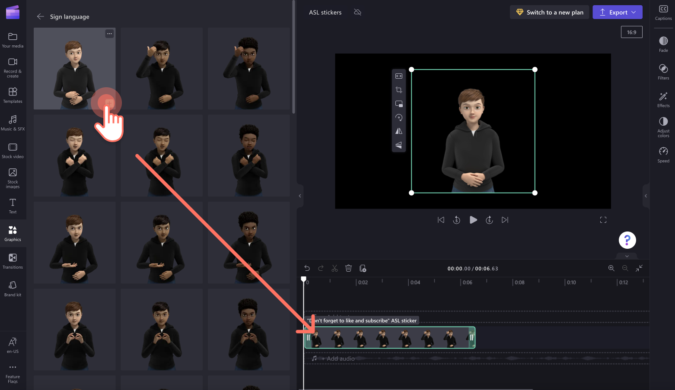Undo the last edit
675x390 pixels.
coord(307,268)
